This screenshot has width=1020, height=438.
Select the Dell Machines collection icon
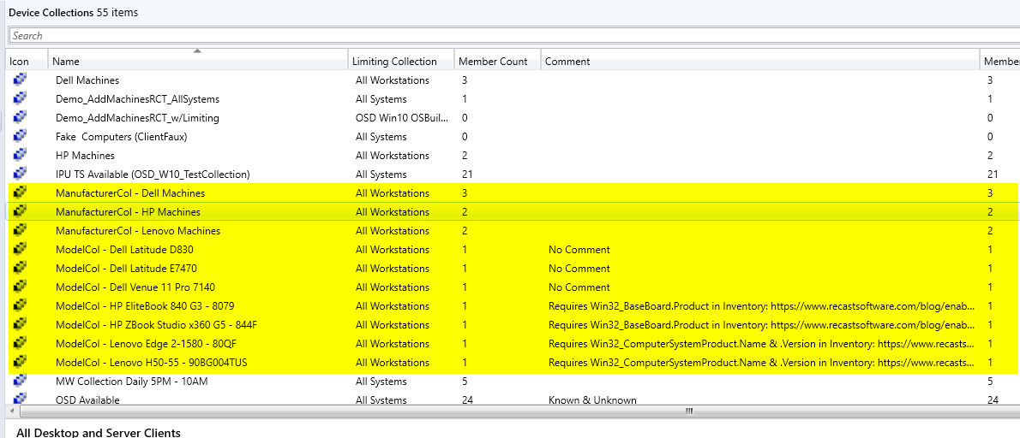pos(20,80)
